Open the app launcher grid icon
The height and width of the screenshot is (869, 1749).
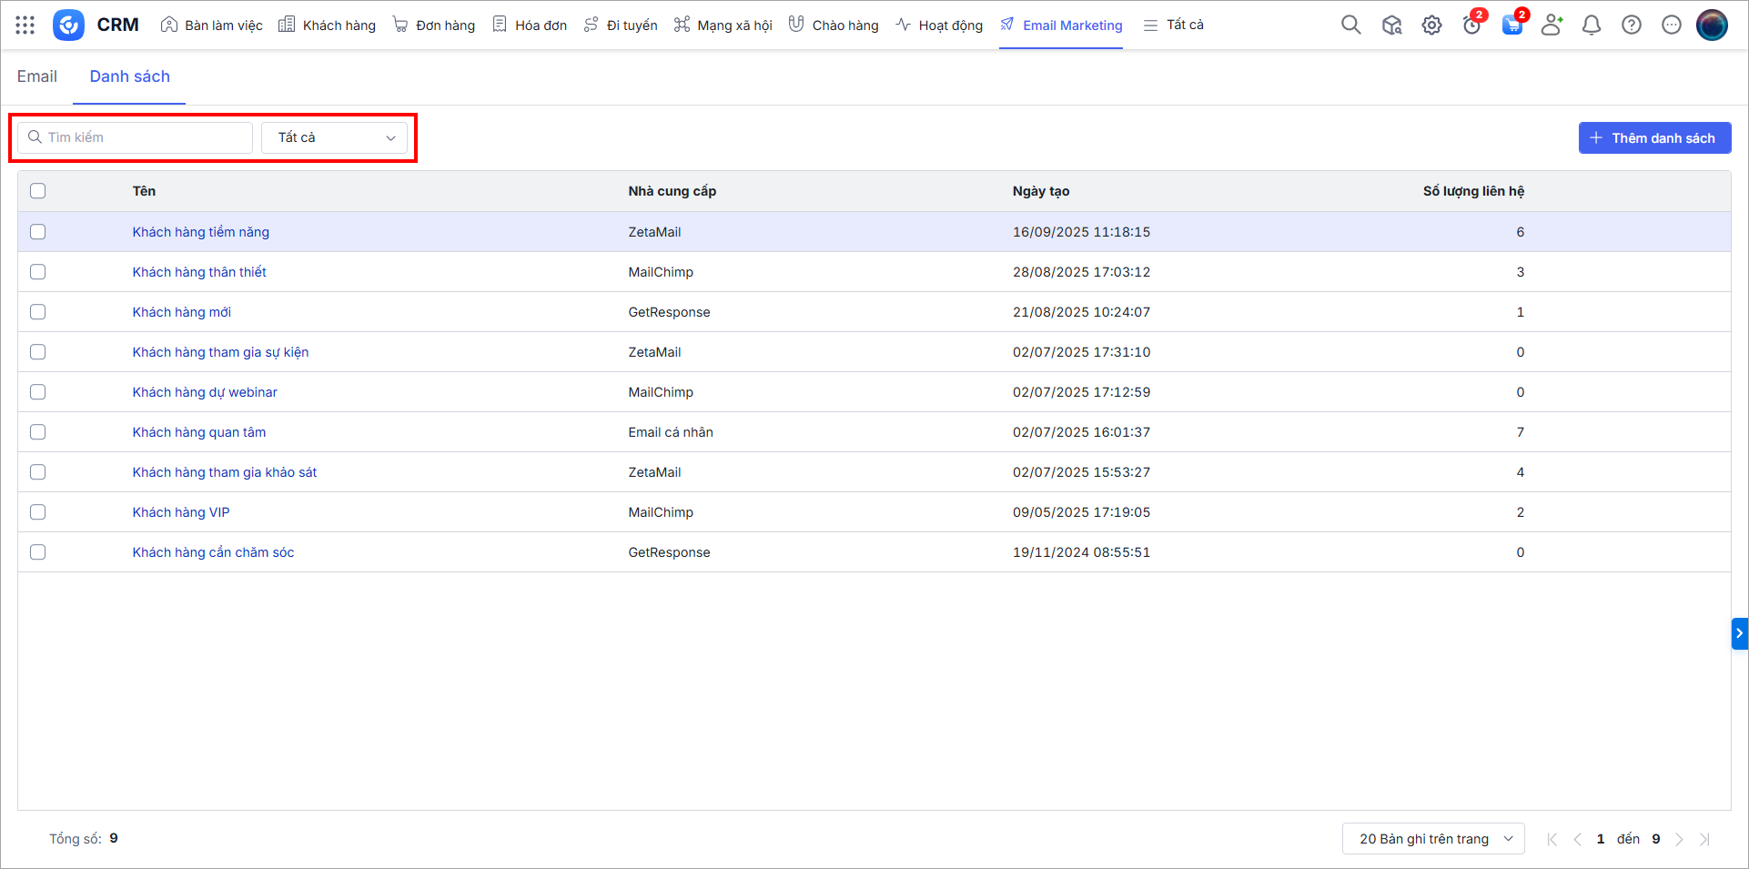click(25, 25)
